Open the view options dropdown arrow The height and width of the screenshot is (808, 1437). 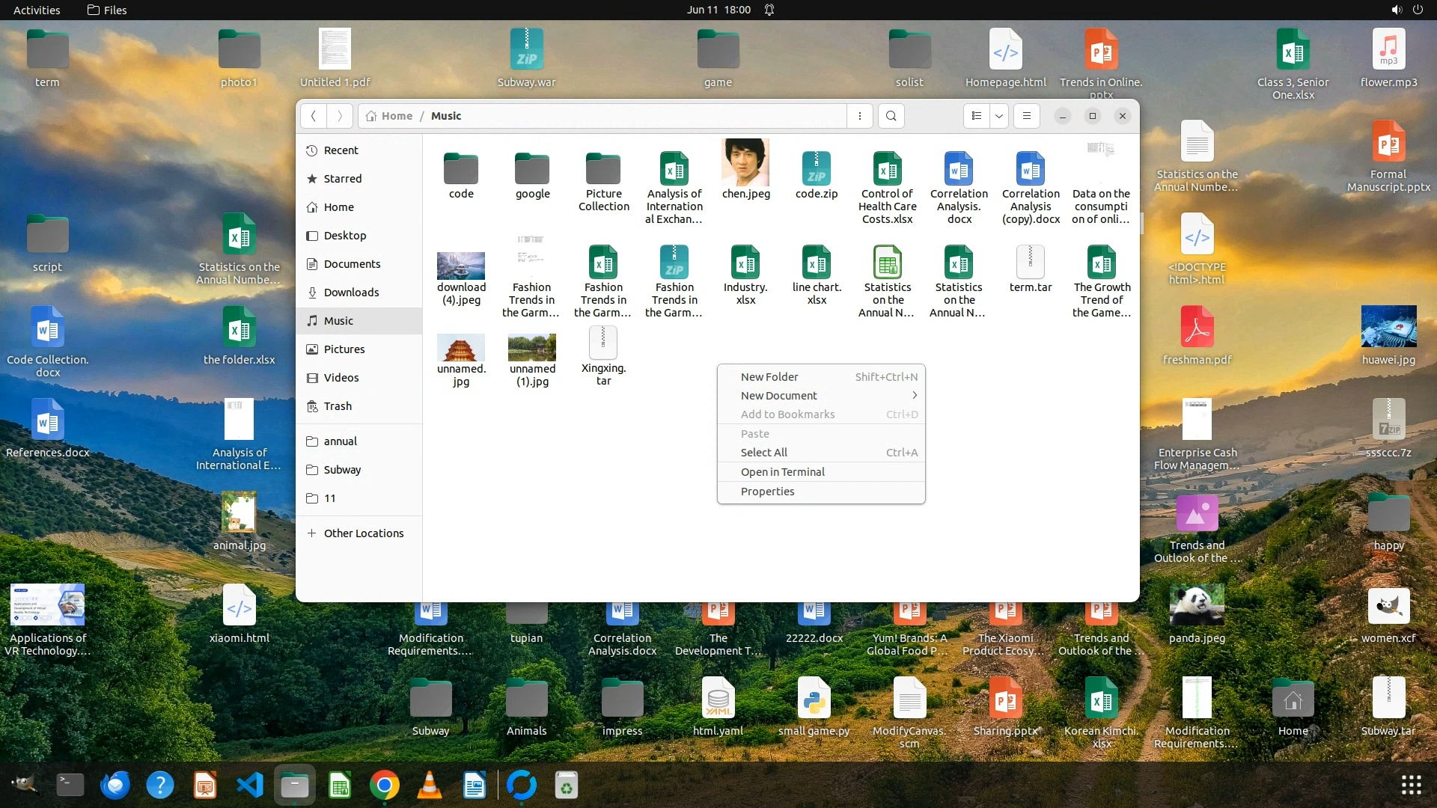[999, 116]
